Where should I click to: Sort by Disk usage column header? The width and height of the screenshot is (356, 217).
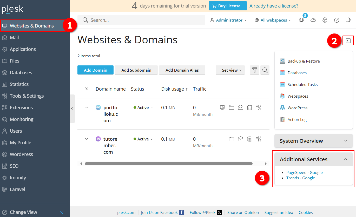coord(174,89)
